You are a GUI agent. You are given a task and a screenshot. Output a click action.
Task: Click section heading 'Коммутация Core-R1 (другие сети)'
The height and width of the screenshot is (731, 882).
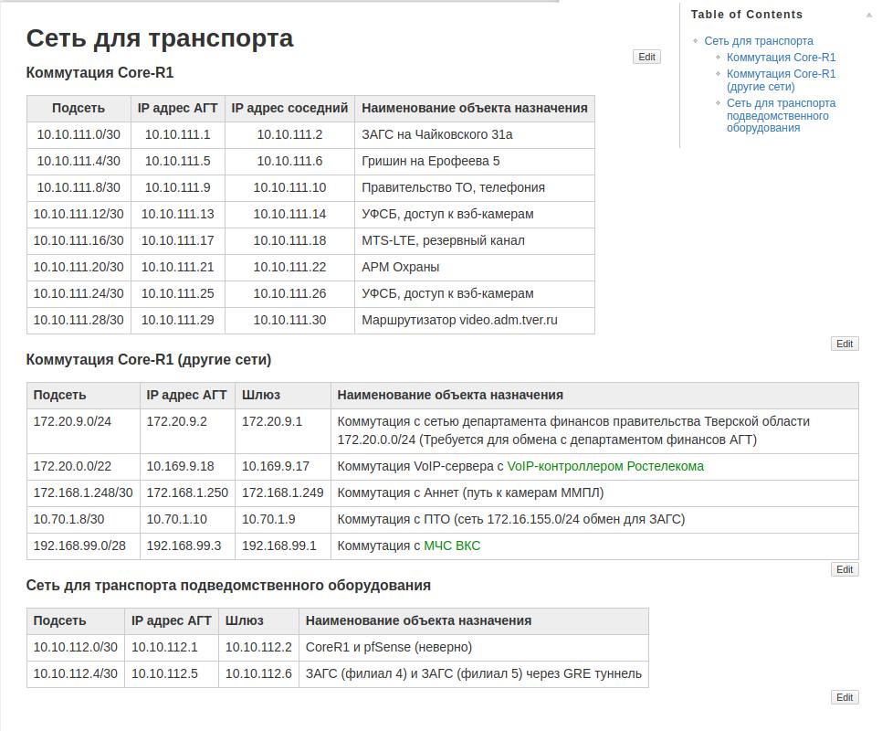click(149, 360)
